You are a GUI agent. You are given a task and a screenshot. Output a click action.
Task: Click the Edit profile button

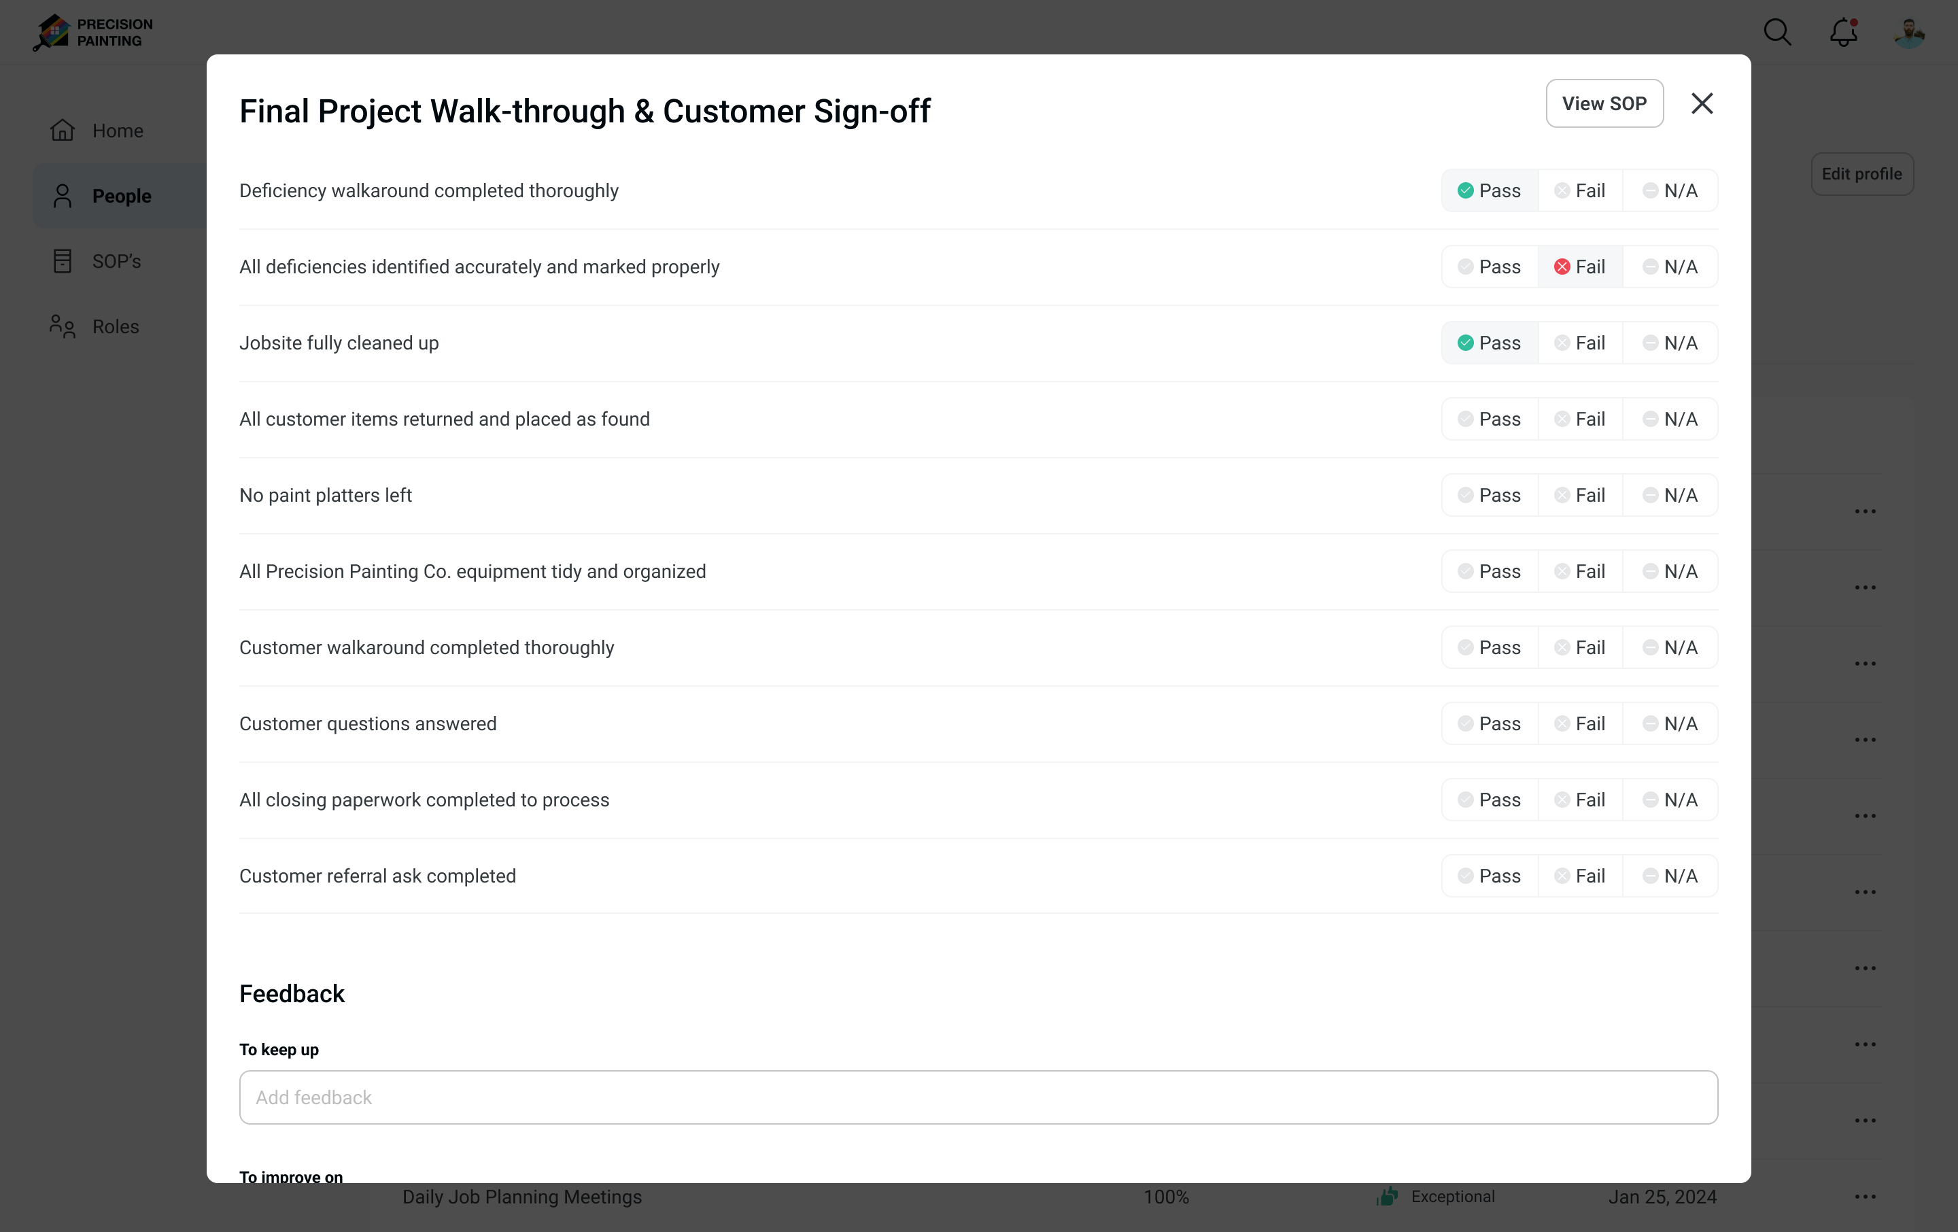click(x=1861, y=174)
